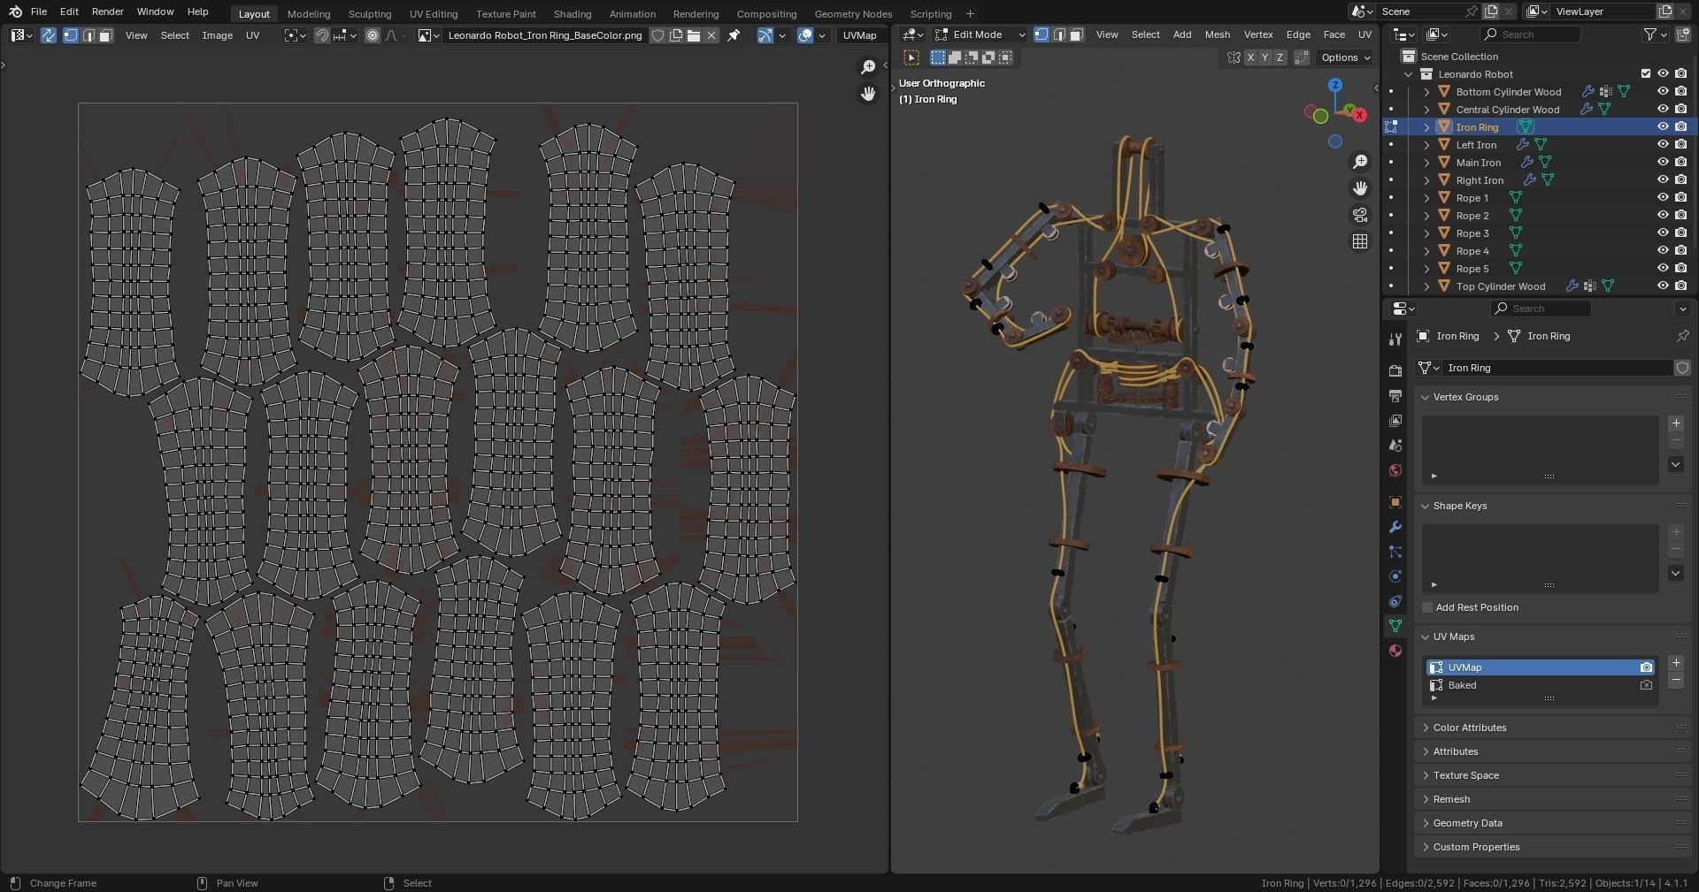Switch to Shading workspace tab
Screen dimensions: 1699x892
point(573,14)
